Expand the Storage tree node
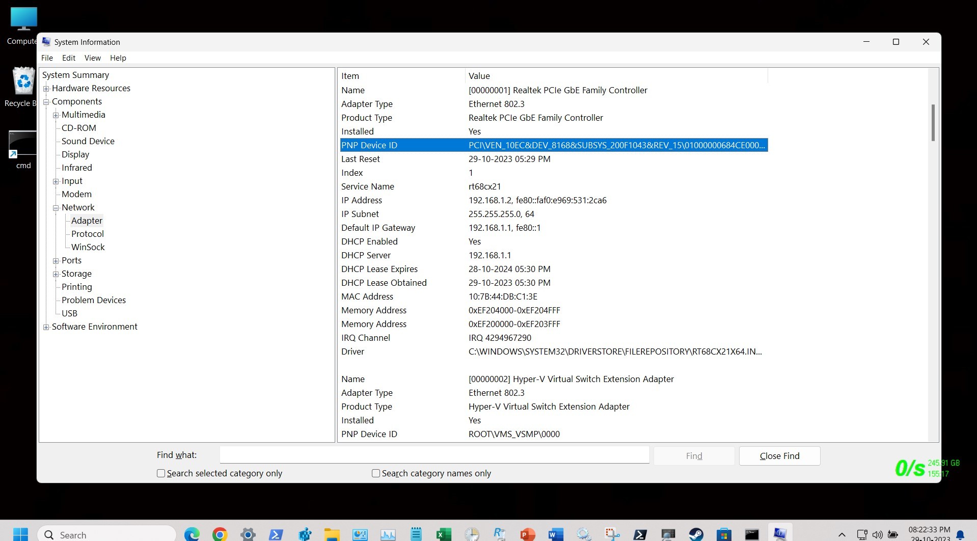The height and width of the screenshot is (541, 977). point(56,274)
